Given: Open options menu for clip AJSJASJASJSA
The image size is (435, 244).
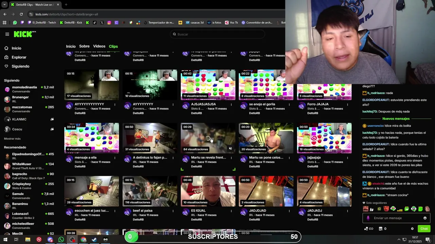Looking at the screenshot, I should (x=231, y=105).
